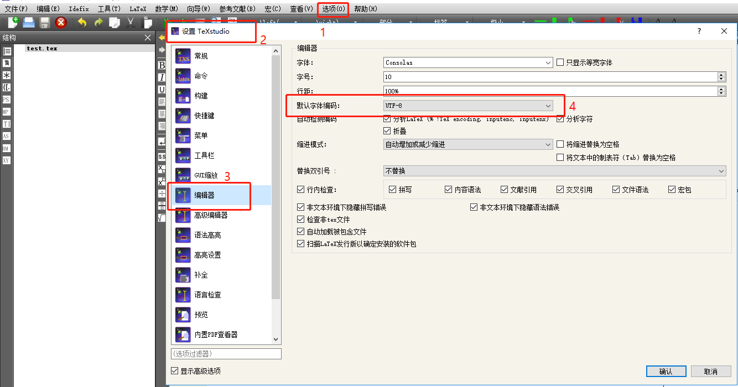
Task: Open the 字体 Consolas font dropdown
Action: click(x=468, y=62)
